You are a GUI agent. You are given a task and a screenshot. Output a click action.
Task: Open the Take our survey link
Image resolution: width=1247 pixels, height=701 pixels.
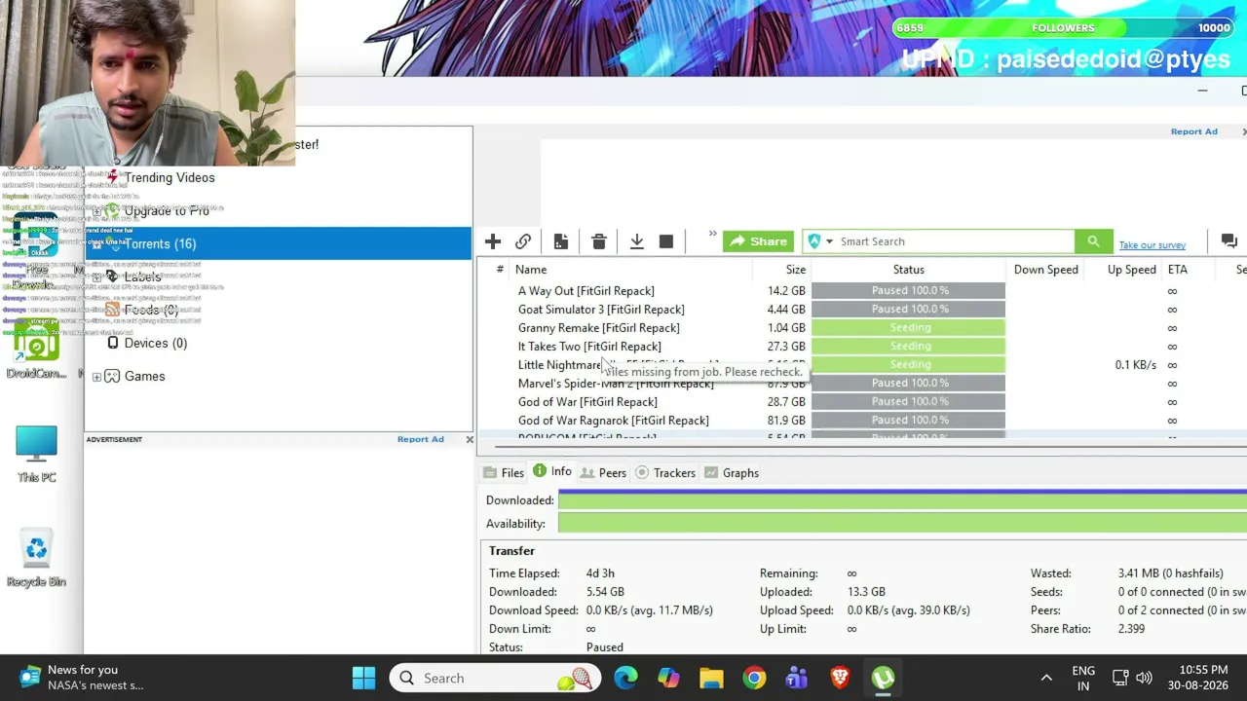pyautogui.click(x=1153, y=245)
